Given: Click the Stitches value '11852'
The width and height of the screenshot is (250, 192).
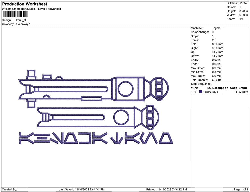Looking at the screenshot, I should (x=243, y=3).
